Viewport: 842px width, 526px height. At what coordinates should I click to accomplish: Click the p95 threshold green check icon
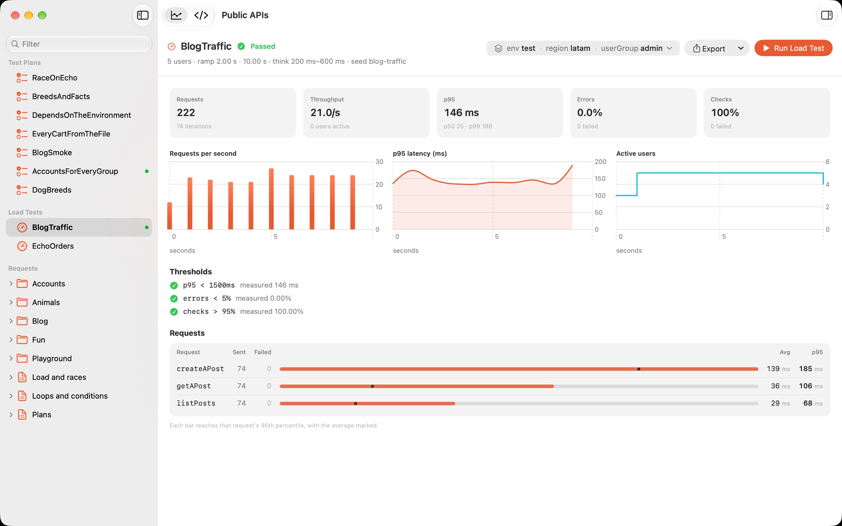click(174, 285)
